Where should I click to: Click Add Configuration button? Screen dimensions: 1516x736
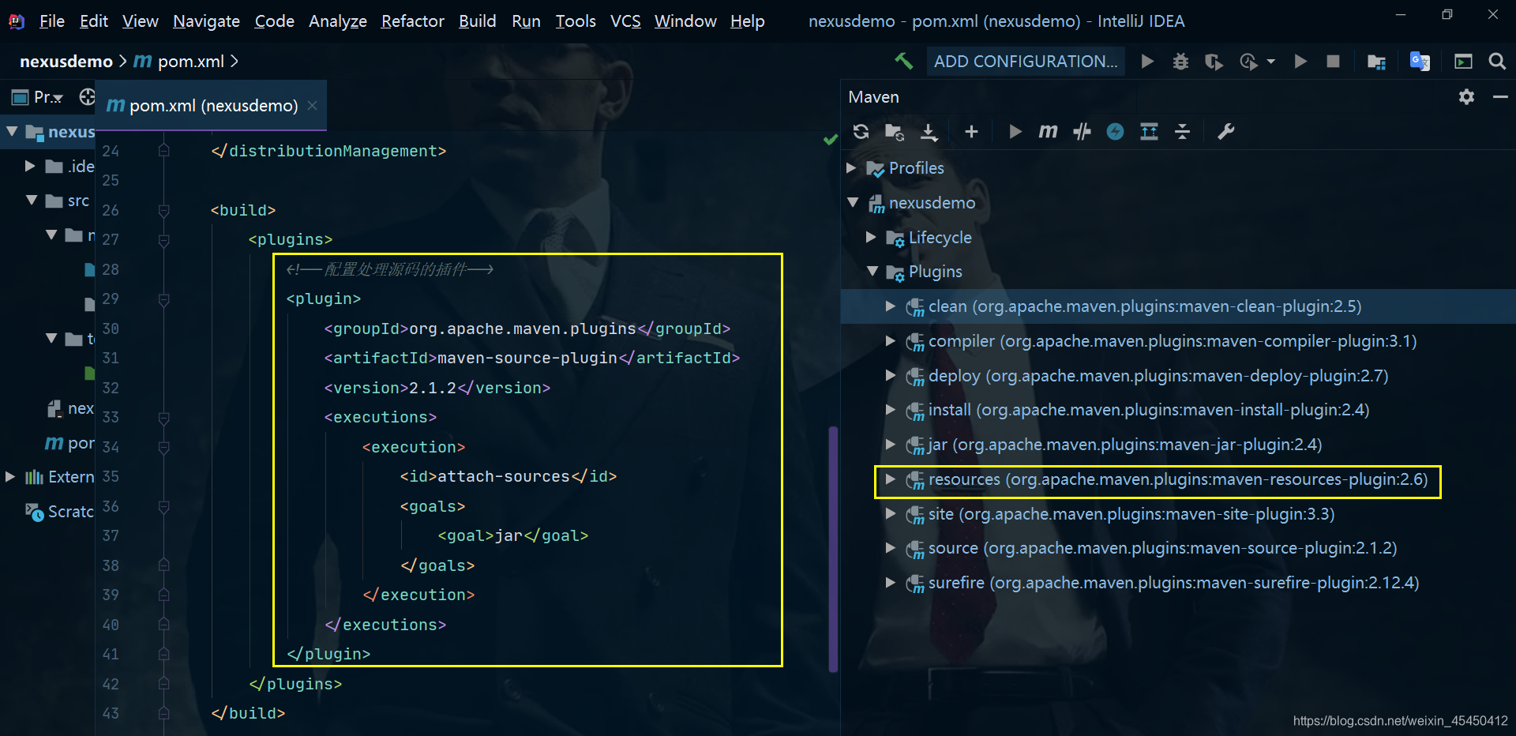[x=1026, y=61]
